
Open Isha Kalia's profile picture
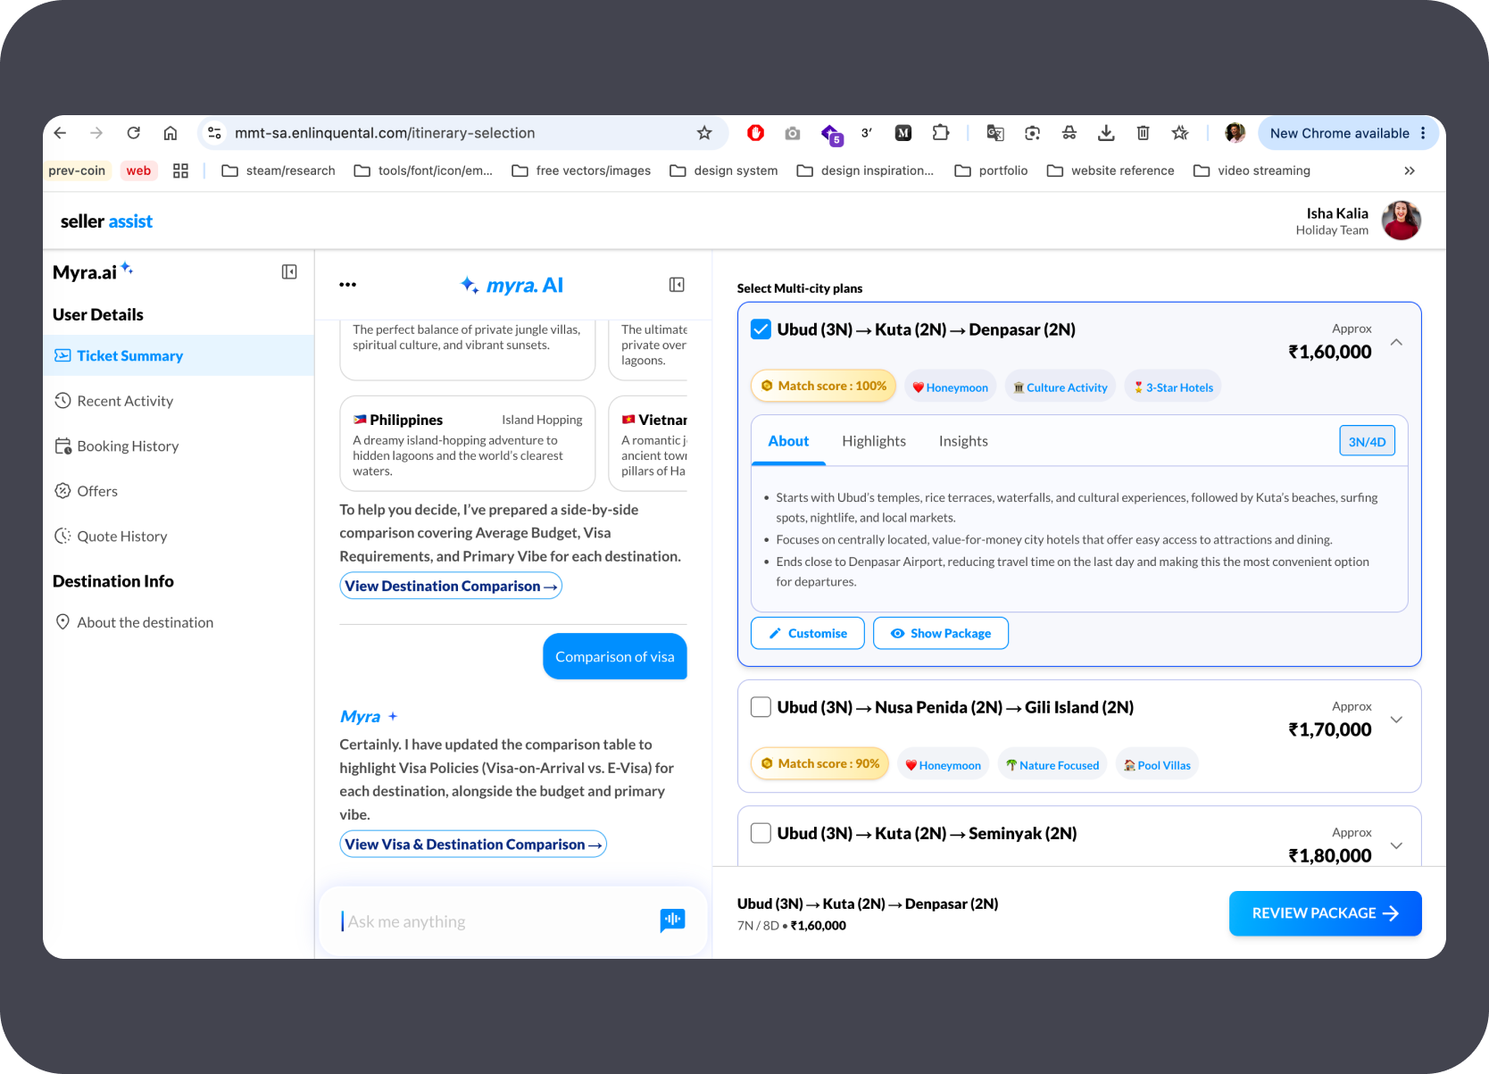coord(1402,221)
